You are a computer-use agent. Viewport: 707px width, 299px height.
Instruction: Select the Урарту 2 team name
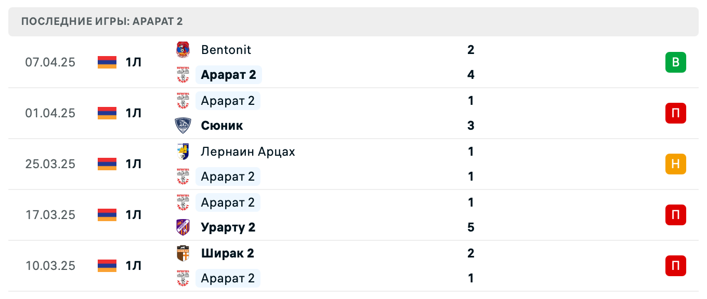point(228,227)
